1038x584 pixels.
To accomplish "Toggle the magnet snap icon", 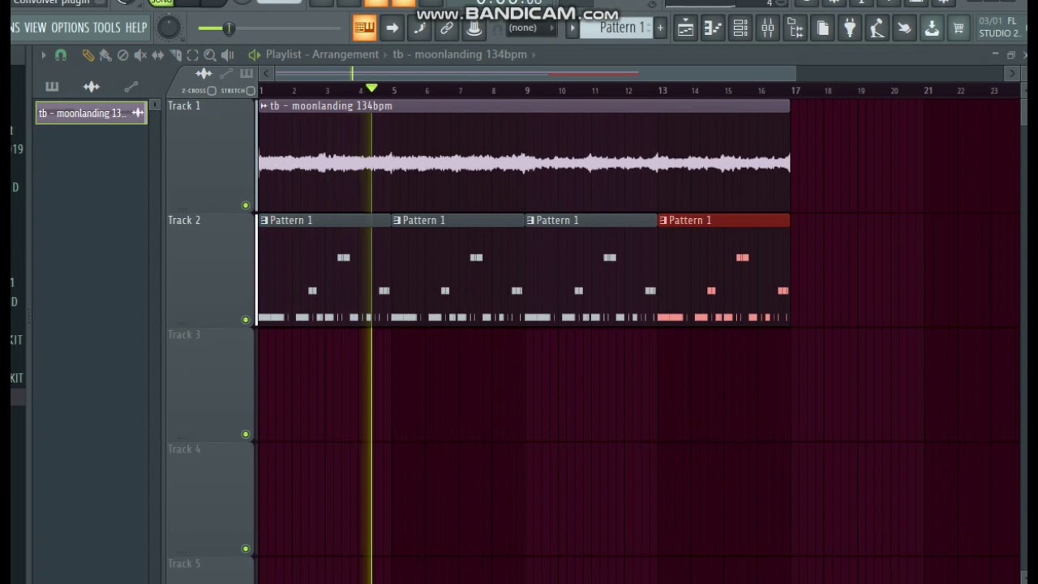I will coord(61,55).
